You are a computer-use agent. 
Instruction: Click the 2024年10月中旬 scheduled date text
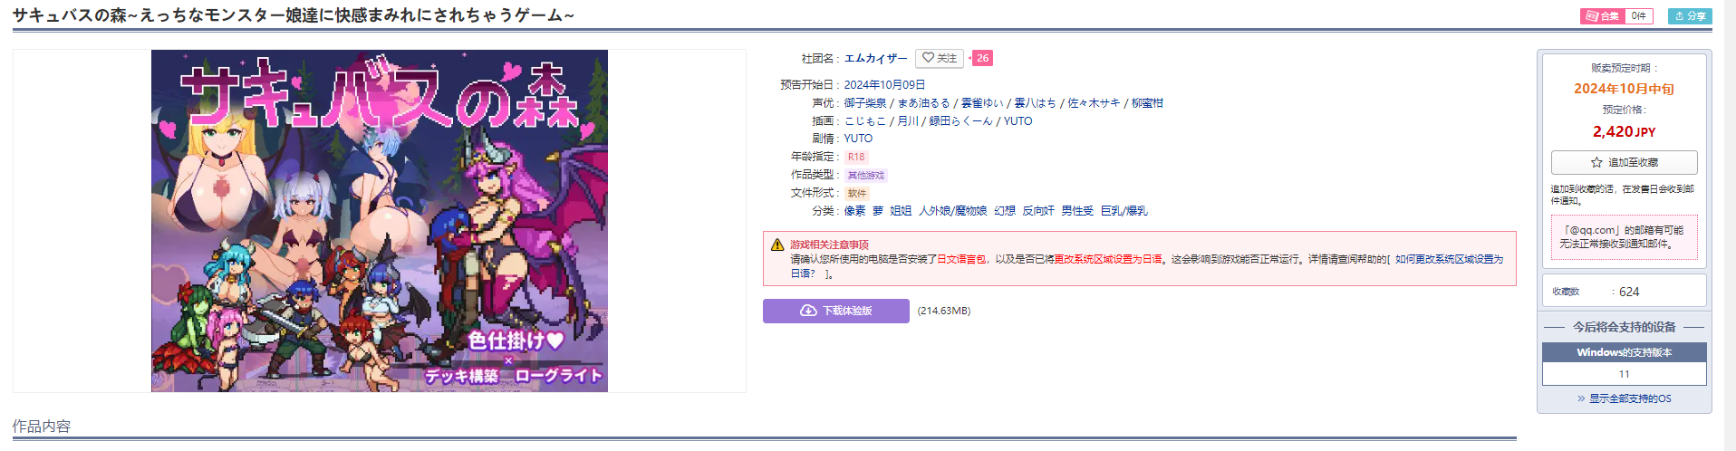[1625, 89]
